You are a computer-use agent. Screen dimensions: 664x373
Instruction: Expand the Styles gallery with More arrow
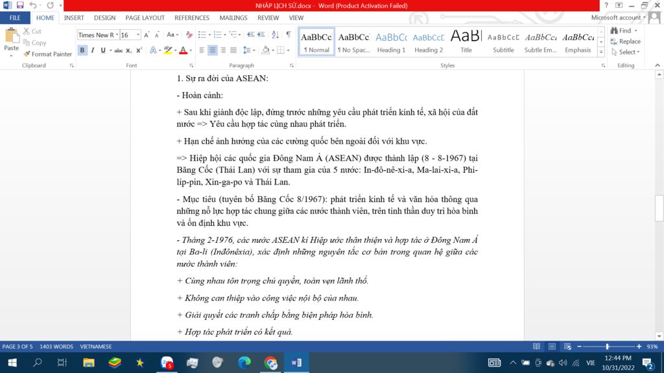point(601,52)
